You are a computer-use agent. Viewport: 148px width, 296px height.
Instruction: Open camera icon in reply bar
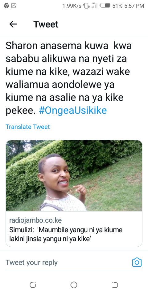click(x=137, y=262)
